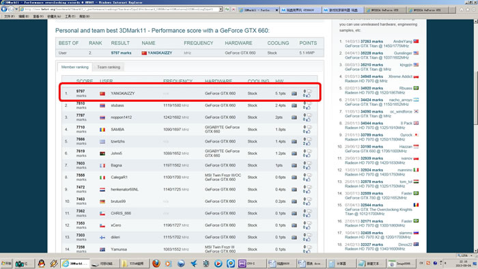Screen dimensions: 478x269
Task: Launch Firefox from the taskbar
Action: tap(156, 264)
